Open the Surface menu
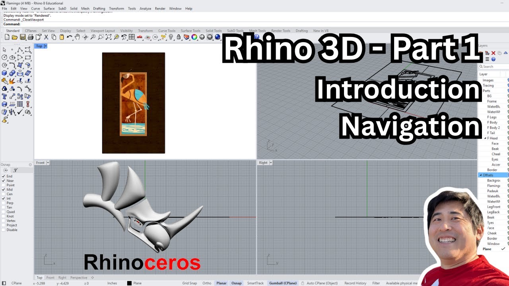Viewport: 509px width, 286px height. click(x=49, y=8)
